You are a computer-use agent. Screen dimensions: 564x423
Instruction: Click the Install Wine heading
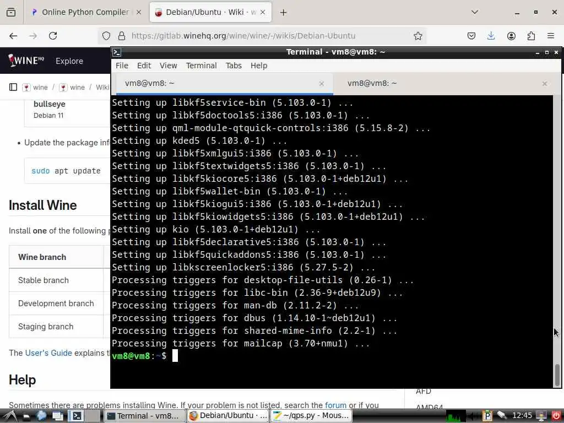(x=43, y=205)
